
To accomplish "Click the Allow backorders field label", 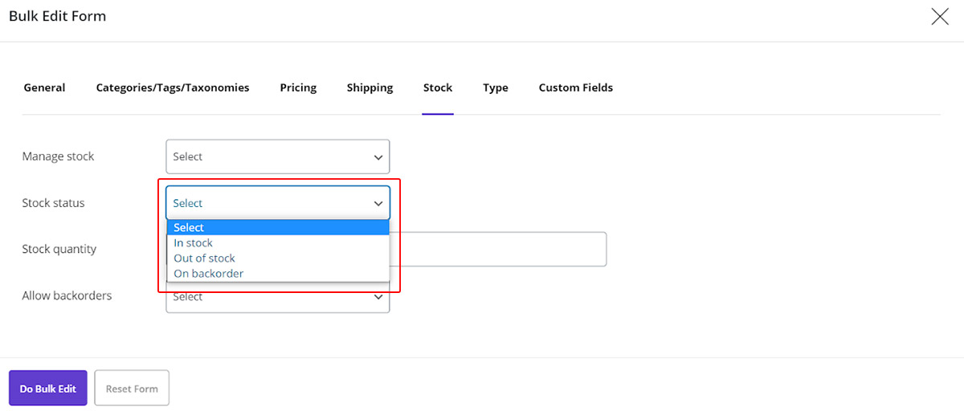I will 67,296.
